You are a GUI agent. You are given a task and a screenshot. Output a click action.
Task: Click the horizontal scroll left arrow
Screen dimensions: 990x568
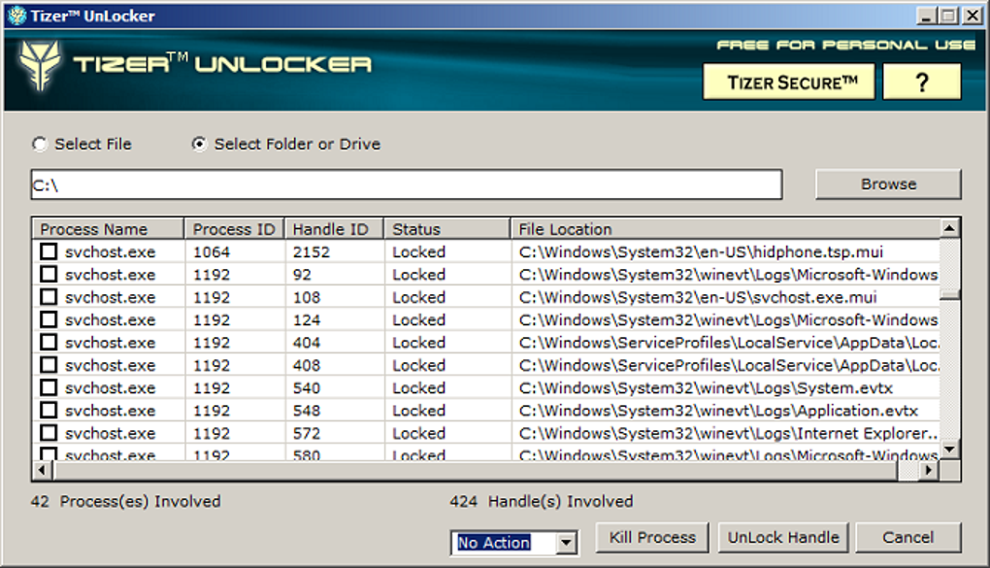43,470
